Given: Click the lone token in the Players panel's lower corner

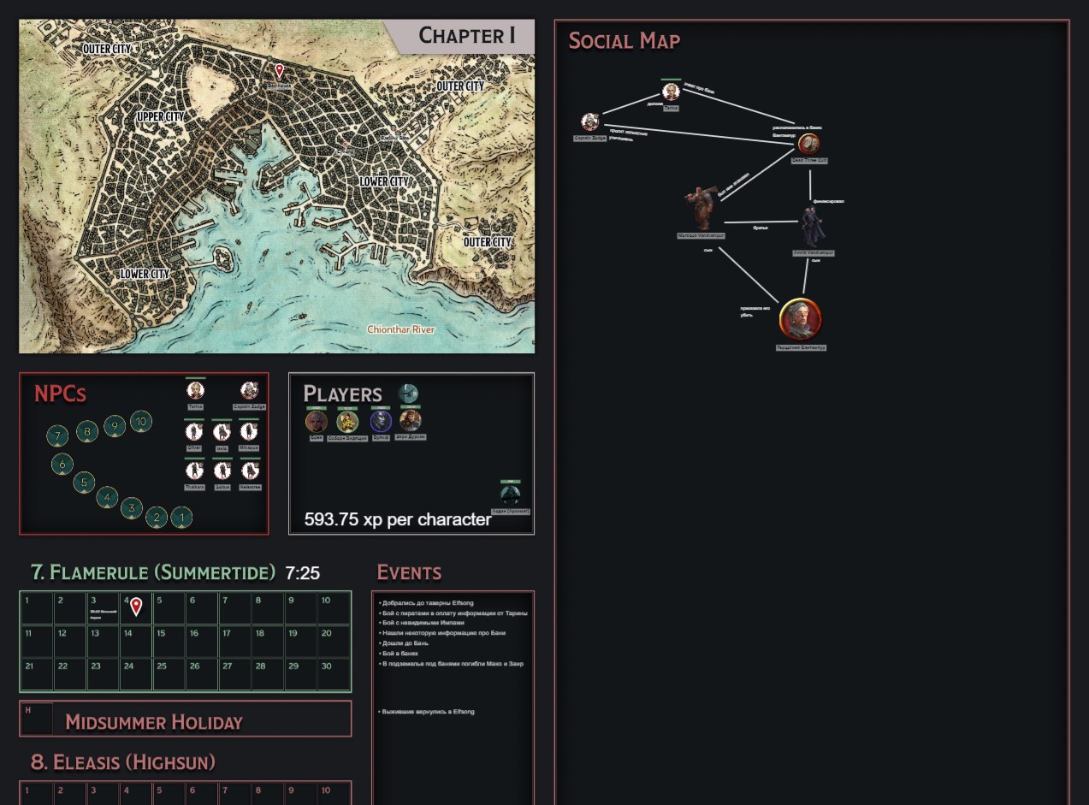Looking at the screenshot, I should coord(511,495).
